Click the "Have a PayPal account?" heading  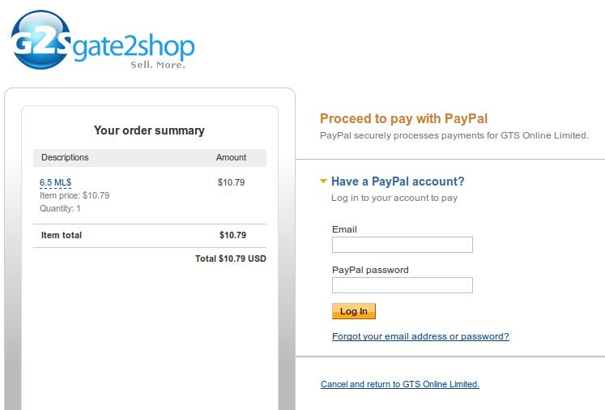(398, 182)
